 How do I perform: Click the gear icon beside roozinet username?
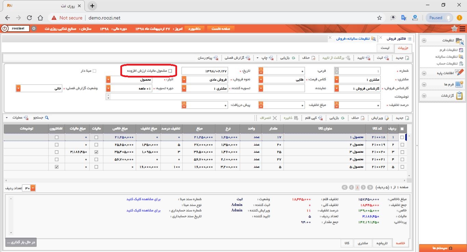(x=34, y=29)
